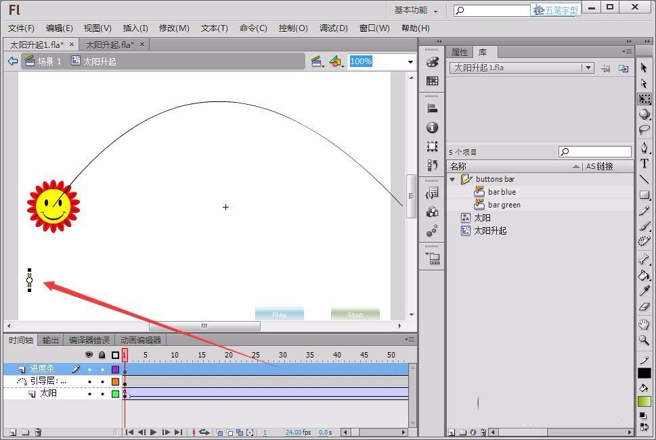Collapse the buttons bar folder
The width and height of the screenshot is (656, 440).
pos(453,179)
